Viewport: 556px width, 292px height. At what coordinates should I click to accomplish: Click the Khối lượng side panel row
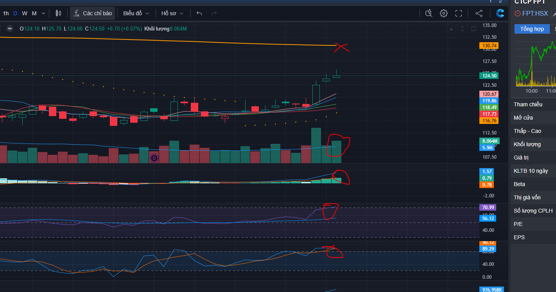coord(533,144)
